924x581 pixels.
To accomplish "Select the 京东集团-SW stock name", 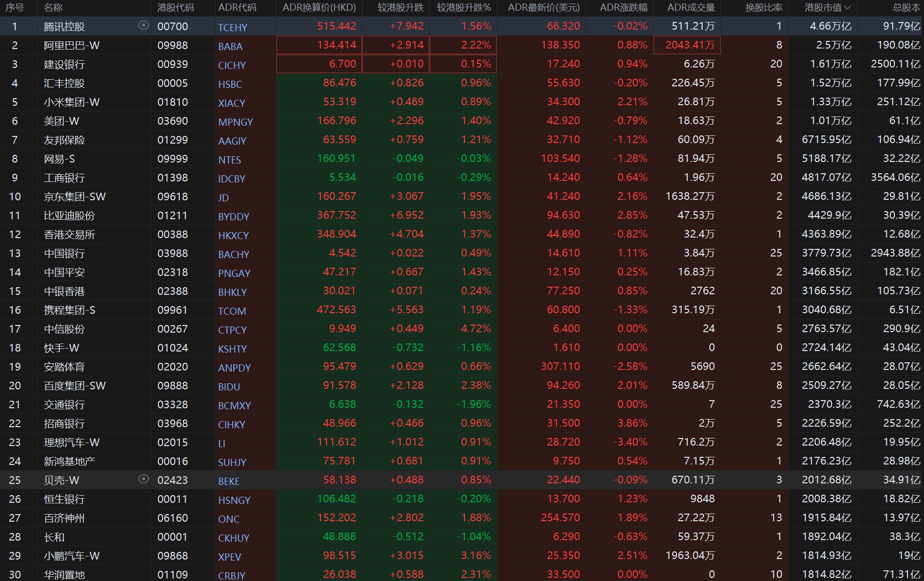I will (x=75, y=197).
